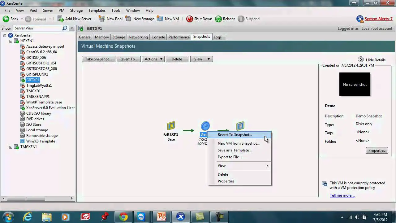Switch to the Console tab
396x223 pixels.
coord(158,37)
